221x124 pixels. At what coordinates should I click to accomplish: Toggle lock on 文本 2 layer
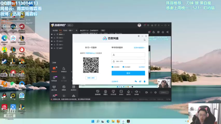54,38
